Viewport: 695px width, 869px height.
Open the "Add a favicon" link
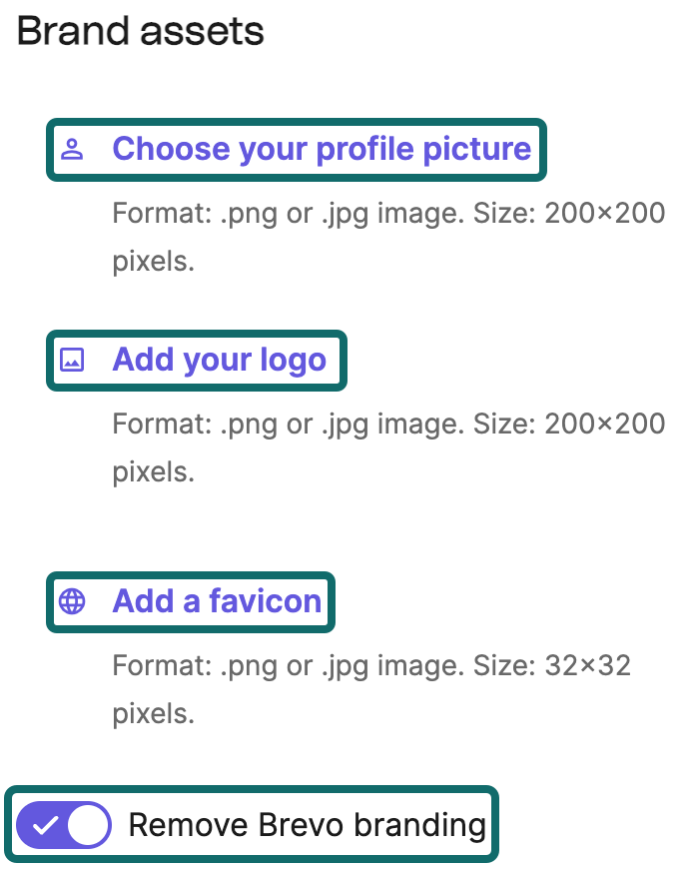point(217,601)
